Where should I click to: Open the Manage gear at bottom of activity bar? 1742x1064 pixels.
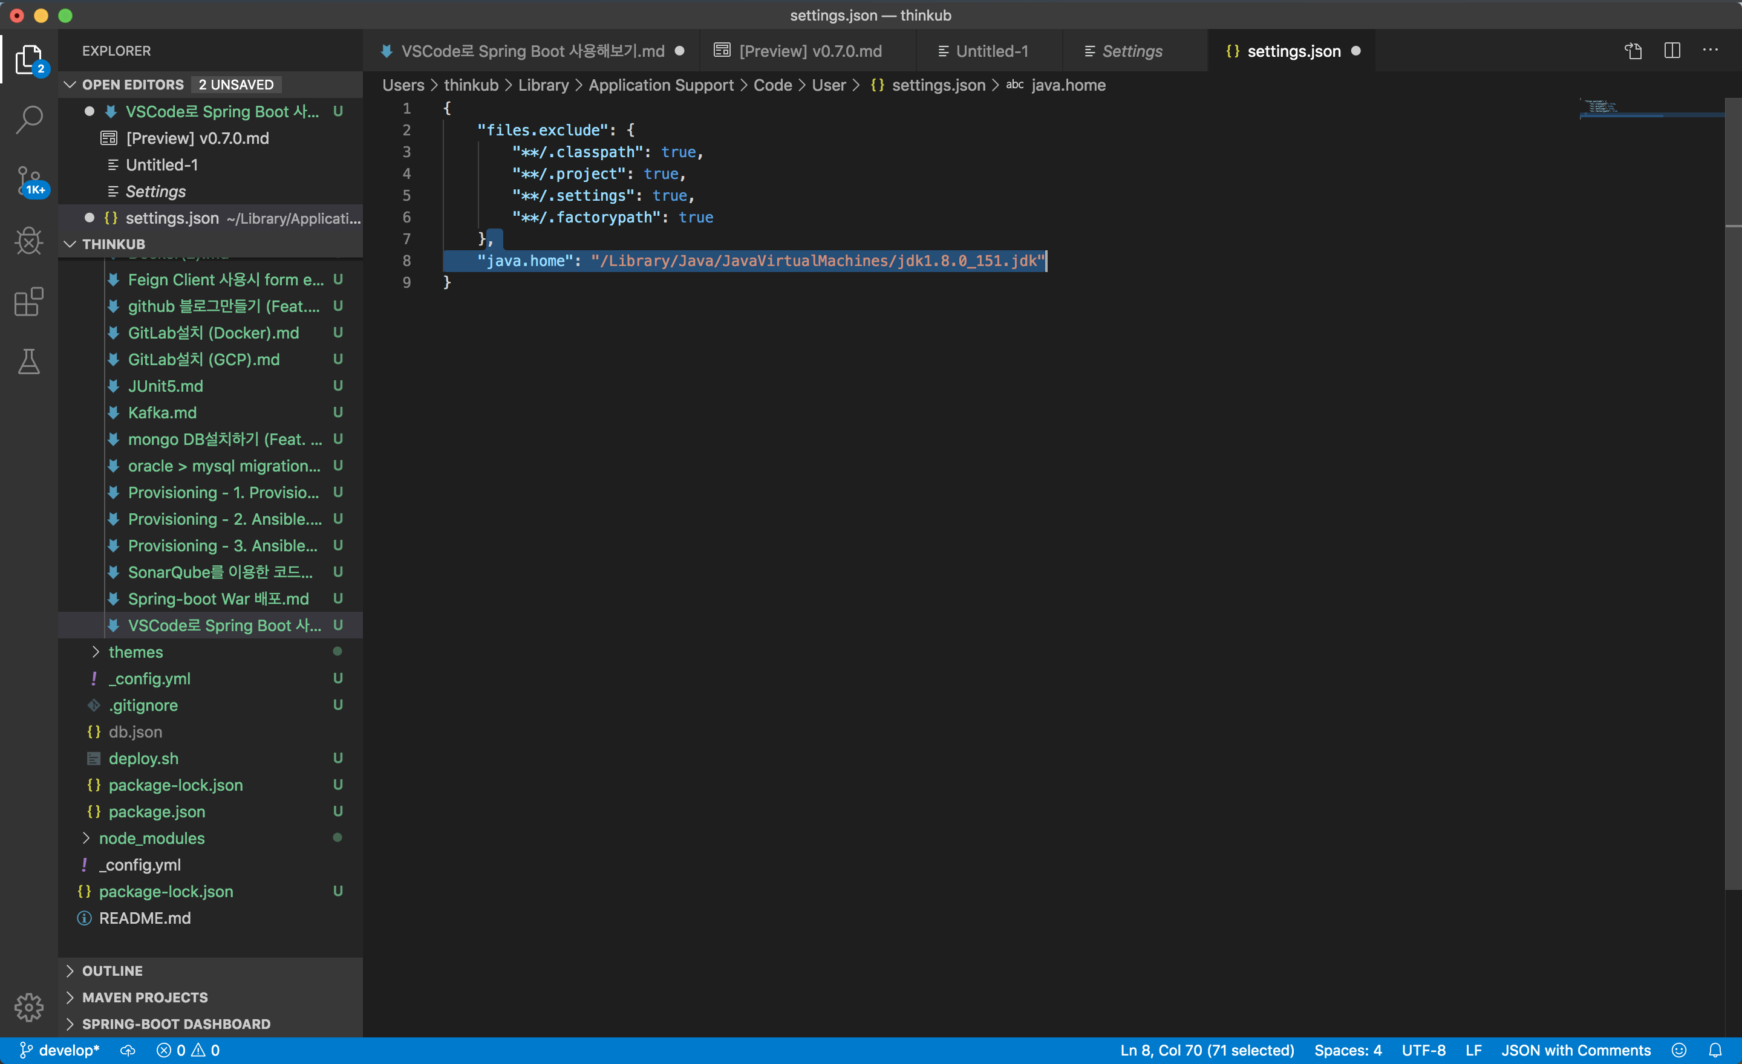coord(29,1007)
